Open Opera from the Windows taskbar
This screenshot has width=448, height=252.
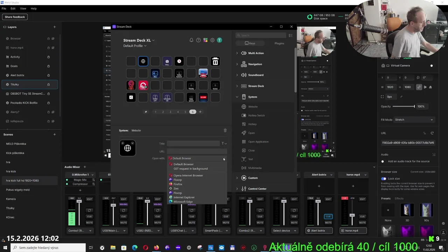[x=145, y=248]
